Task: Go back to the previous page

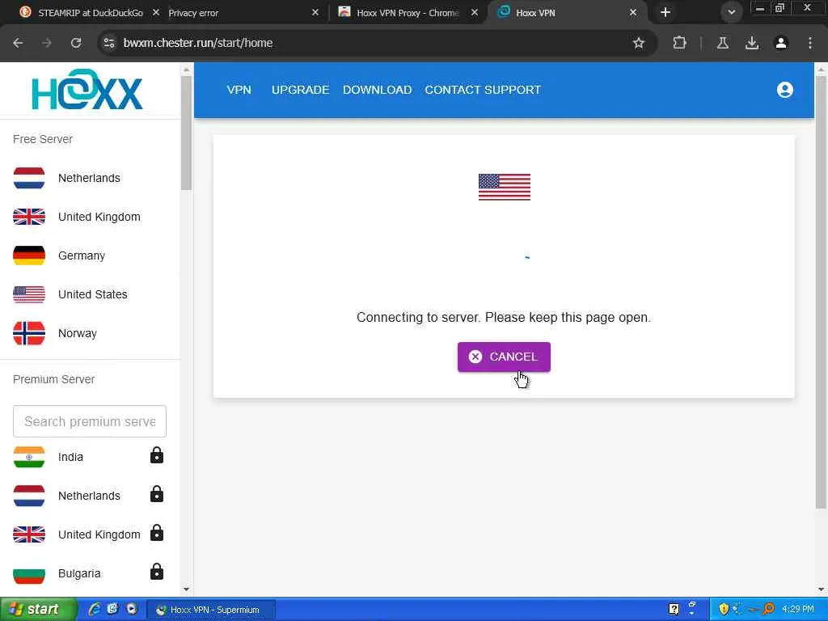Action: tap(18, 43)
